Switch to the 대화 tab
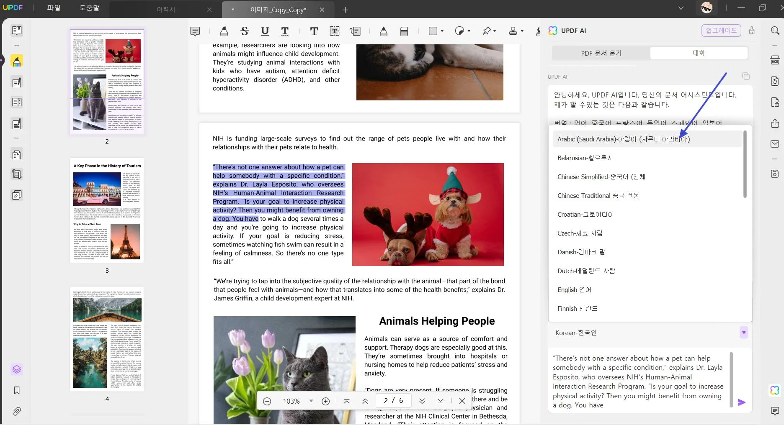 tap(699, 53)
